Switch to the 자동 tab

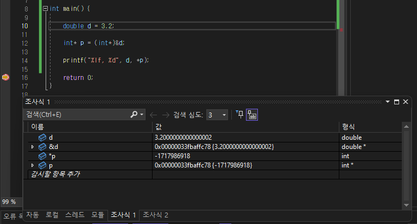click(x=33, y=215)
